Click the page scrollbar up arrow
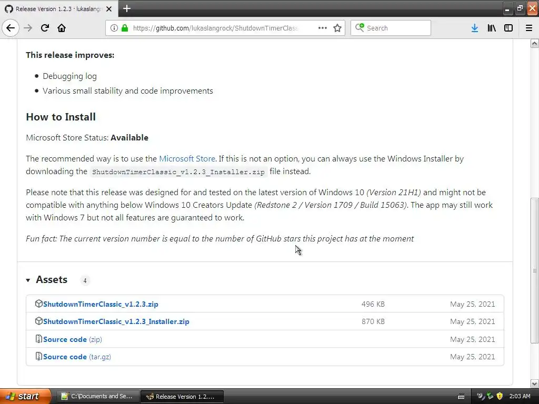This screenshot has width=539, height=404. pos(534,43)
